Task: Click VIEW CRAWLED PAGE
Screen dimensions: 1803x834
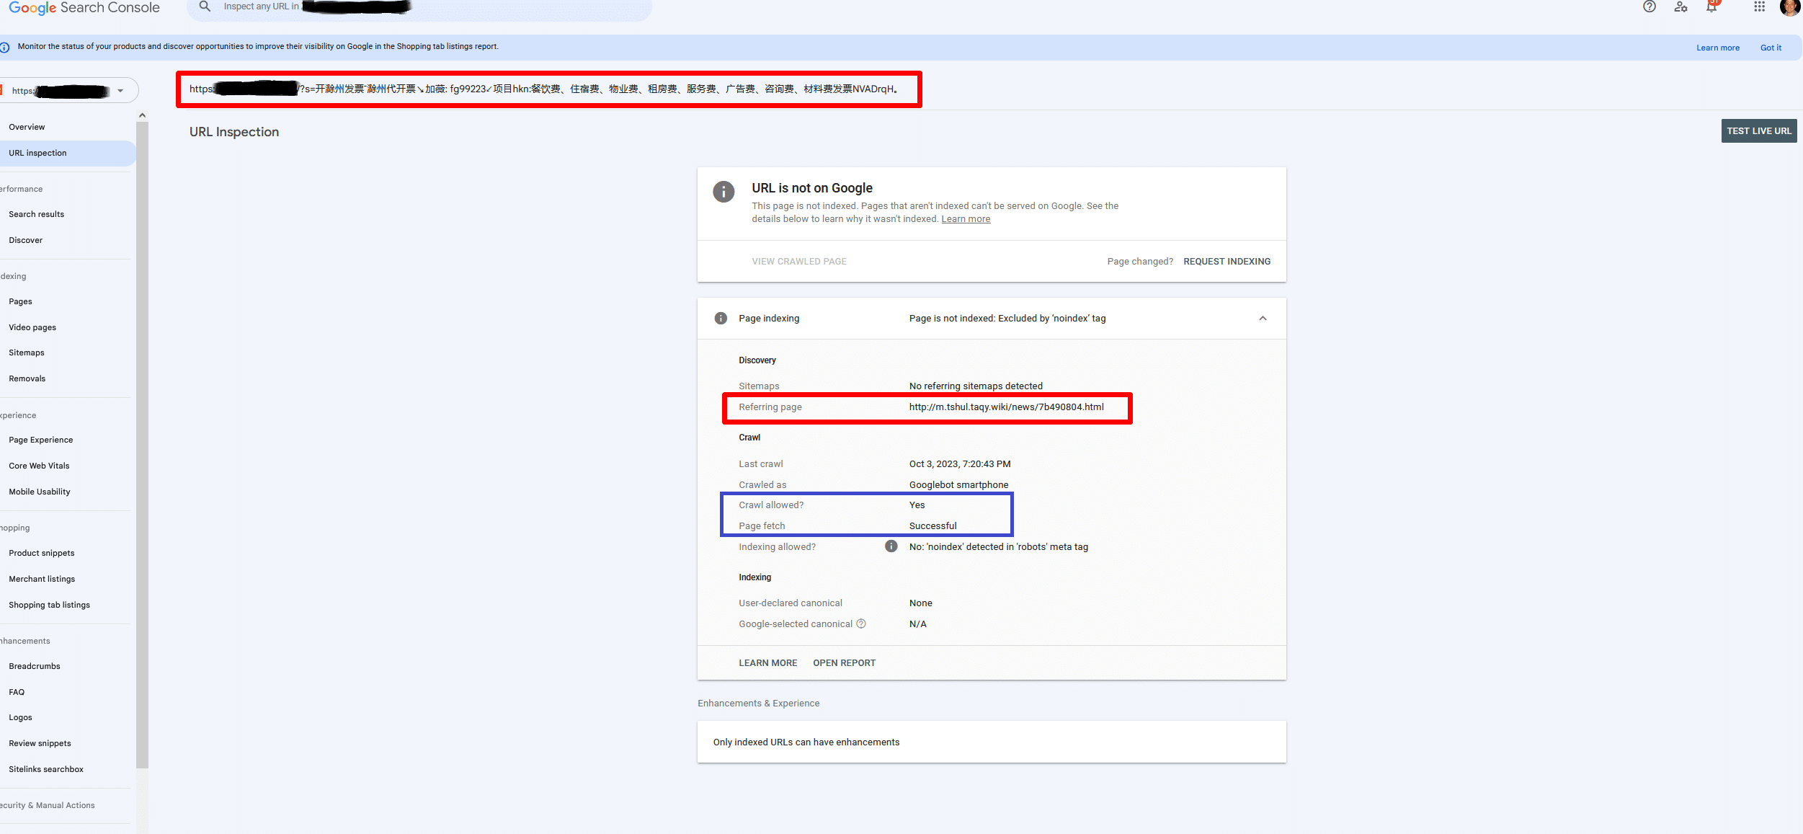Action: [799, 262]
